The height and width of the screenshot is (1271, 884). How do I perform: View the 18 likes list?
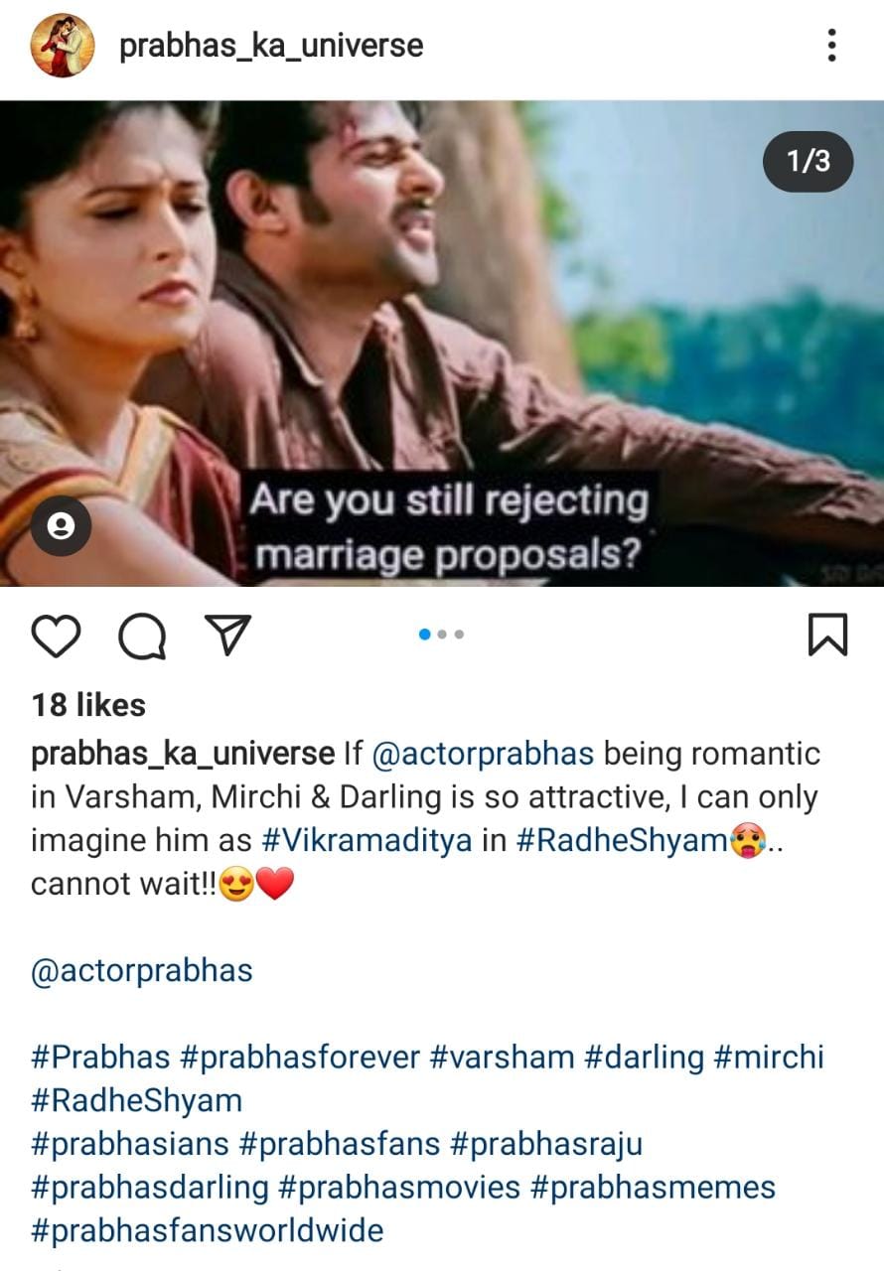pos(88,705)
